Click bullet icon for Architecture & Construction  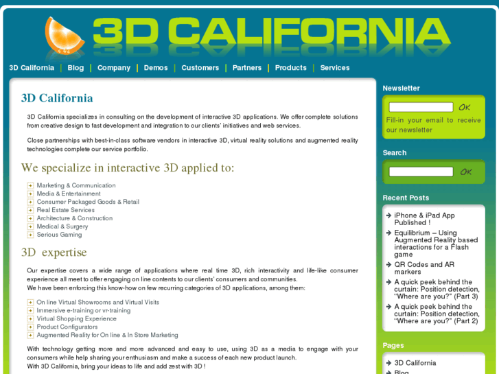[x=30, y=219]
